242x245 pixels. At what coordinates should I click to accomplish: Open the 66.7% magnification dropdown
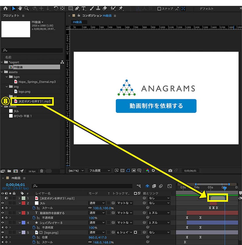(76, 170)
